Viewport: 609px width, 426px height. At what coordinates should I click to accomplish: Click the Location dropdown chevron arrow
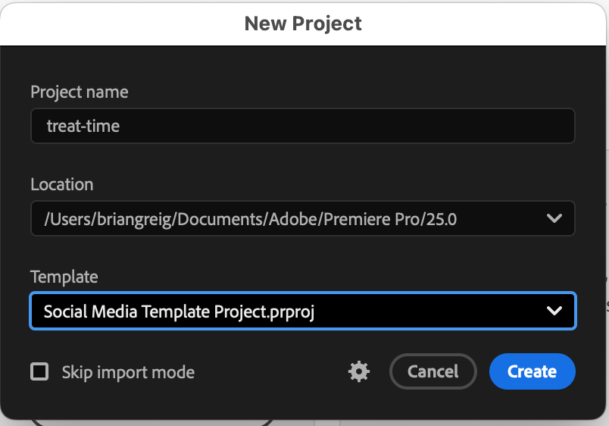pos(554,219)
